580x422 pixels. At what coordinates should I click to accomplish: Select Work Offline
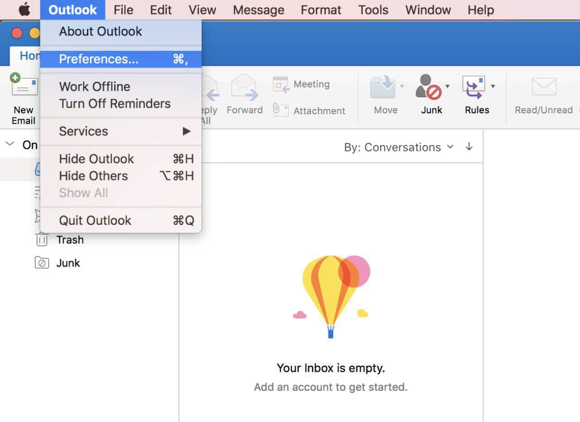(x=121, y=86)
